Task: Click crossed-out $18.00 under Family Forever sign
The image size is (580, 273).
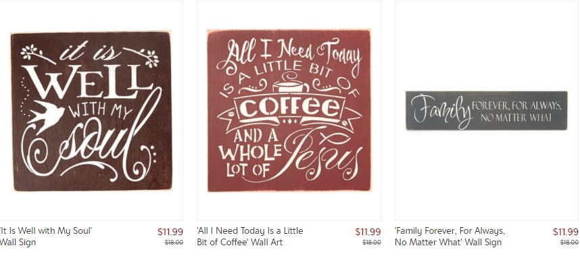Action: [x=570, y=243]
